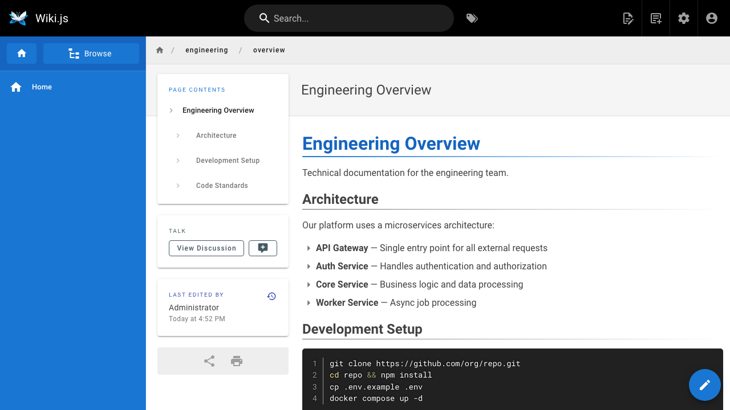Click the share page icon
730x410 pixels.
tap(209, 361)
